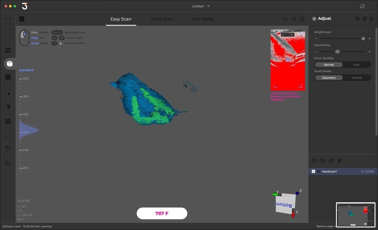Delete scan with the trash icon
This screenshot has width=378, height=230.
click(x=340, y=161)
